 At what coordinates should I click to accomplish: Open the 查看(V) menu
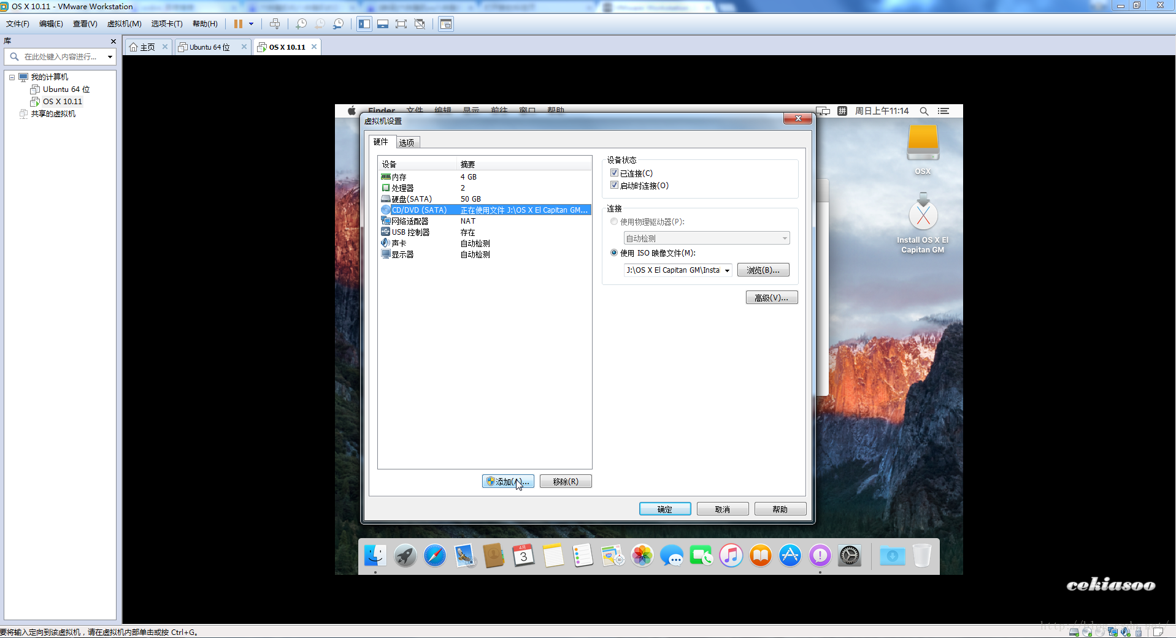(x=85, y=24)
